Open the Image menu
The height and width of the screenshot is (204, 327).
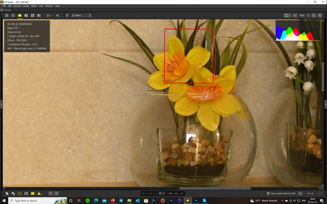click(26, 6)
